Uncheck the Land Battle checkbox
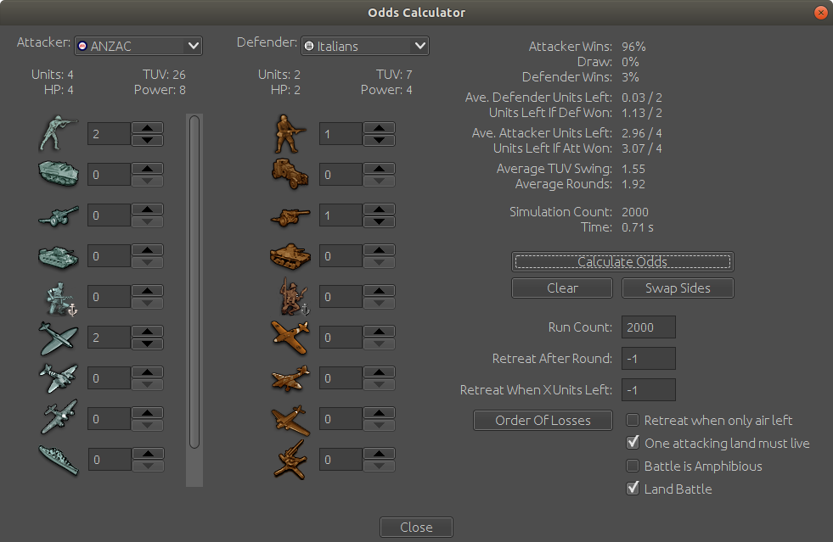The image size is (833, 542). point(633,489)
